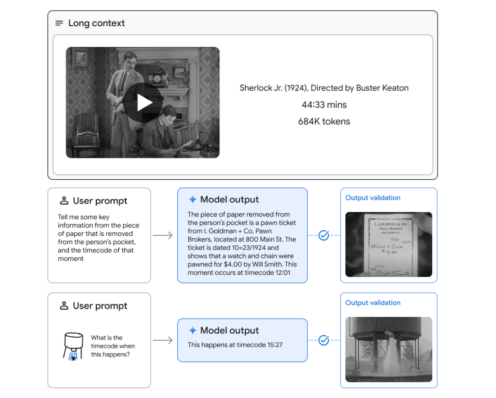Click the arrow after the sketch user prompt

tap(163, 340)
